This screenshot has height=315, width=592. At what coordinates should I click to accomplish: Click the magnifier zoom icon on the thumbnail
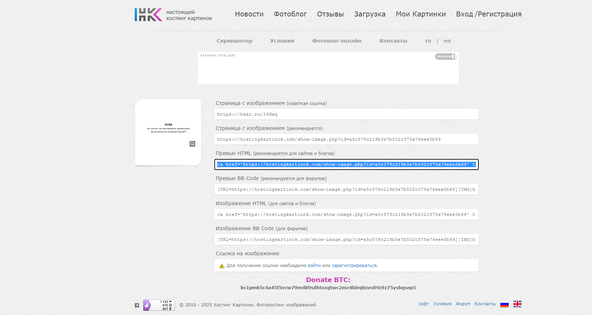click(192, 144)
